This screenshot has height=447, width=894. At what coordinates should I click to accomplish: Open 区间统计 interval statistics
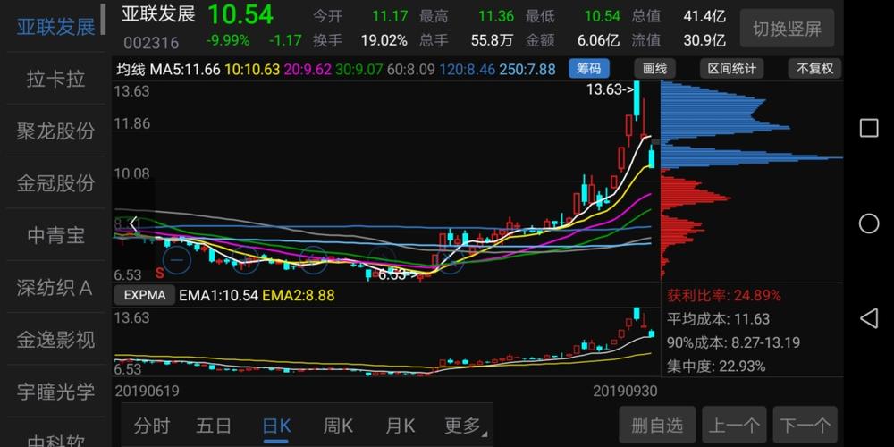click(x=731, y=69)
